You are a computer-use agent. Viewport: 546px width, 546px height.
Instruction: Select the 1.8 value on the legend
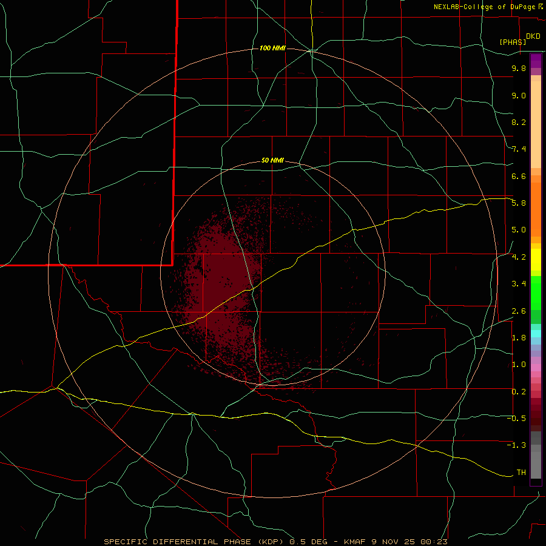tap(519, 338)
